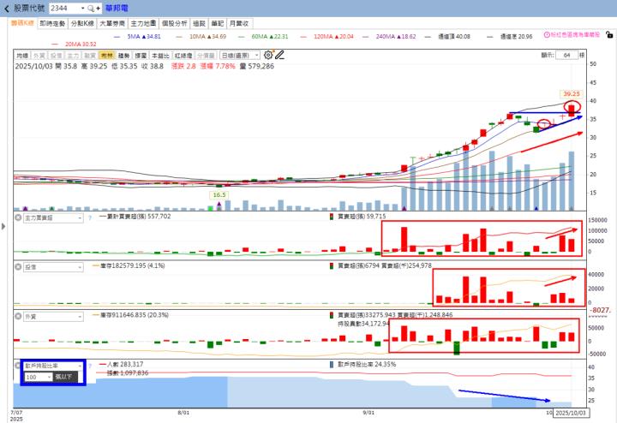Screen dimensions: 617x423
Task: Click the 撐壓 toolbar button
Action: (141, 56)
